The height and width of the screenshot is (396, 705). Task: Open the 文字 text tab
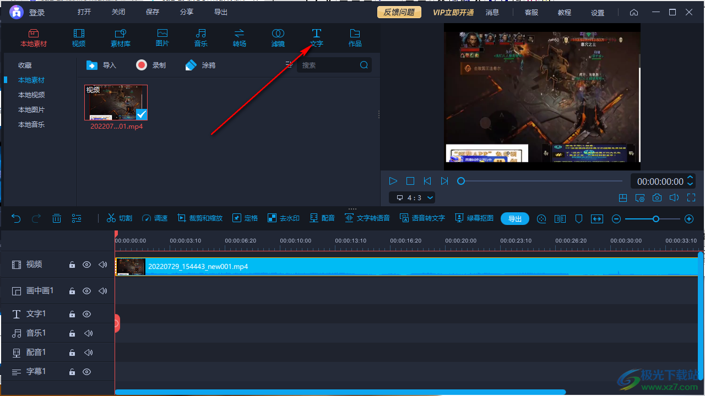click(x=317, y=38)
